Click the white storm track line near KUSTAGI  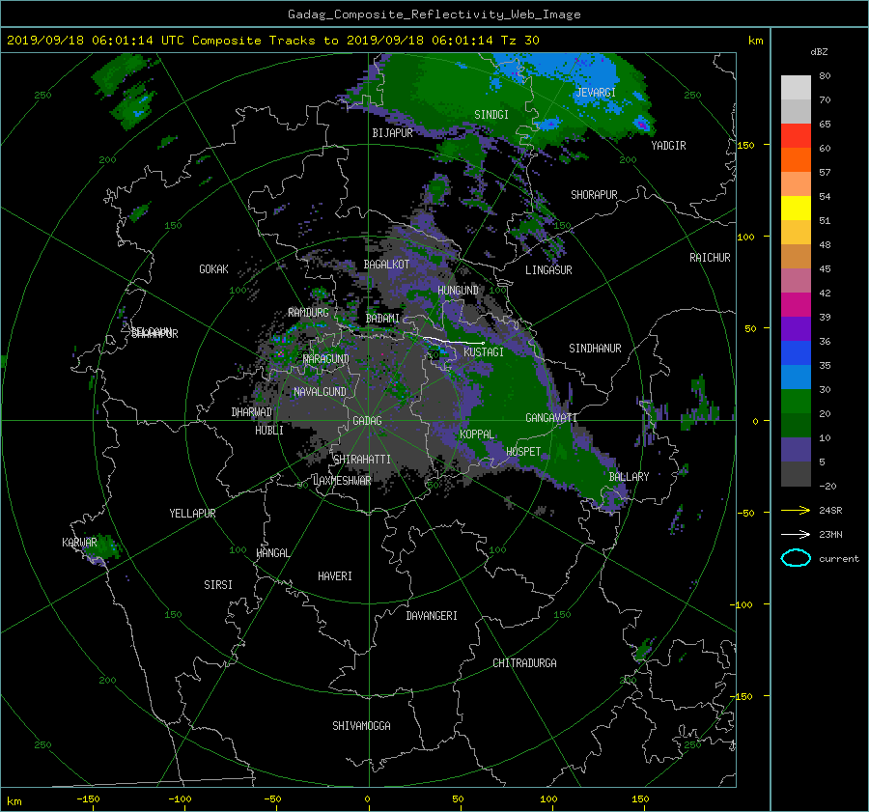click(x=453, y=340)
